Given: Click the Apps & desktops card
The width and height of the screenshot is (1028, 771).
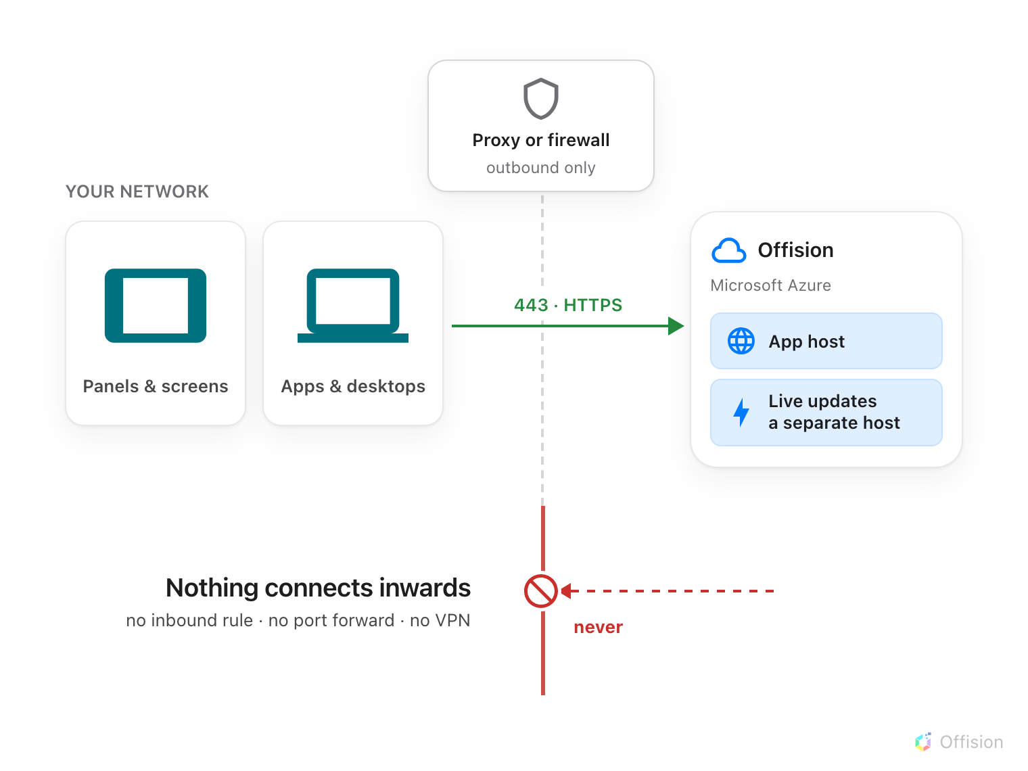Looking at the screenshot, I should pyautogui.click(x=353, y=323).
